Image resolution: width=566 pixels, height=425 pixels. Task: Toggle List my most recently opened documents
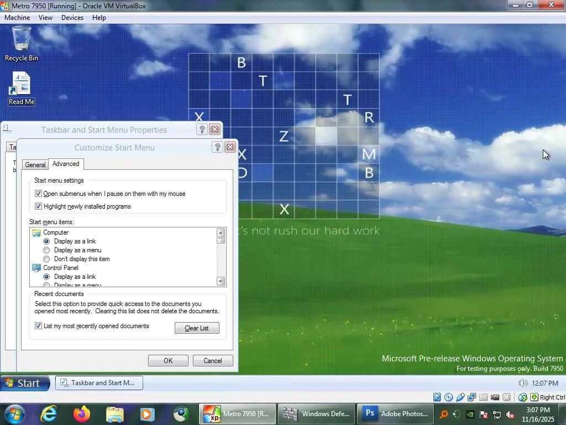click(38, 325)
